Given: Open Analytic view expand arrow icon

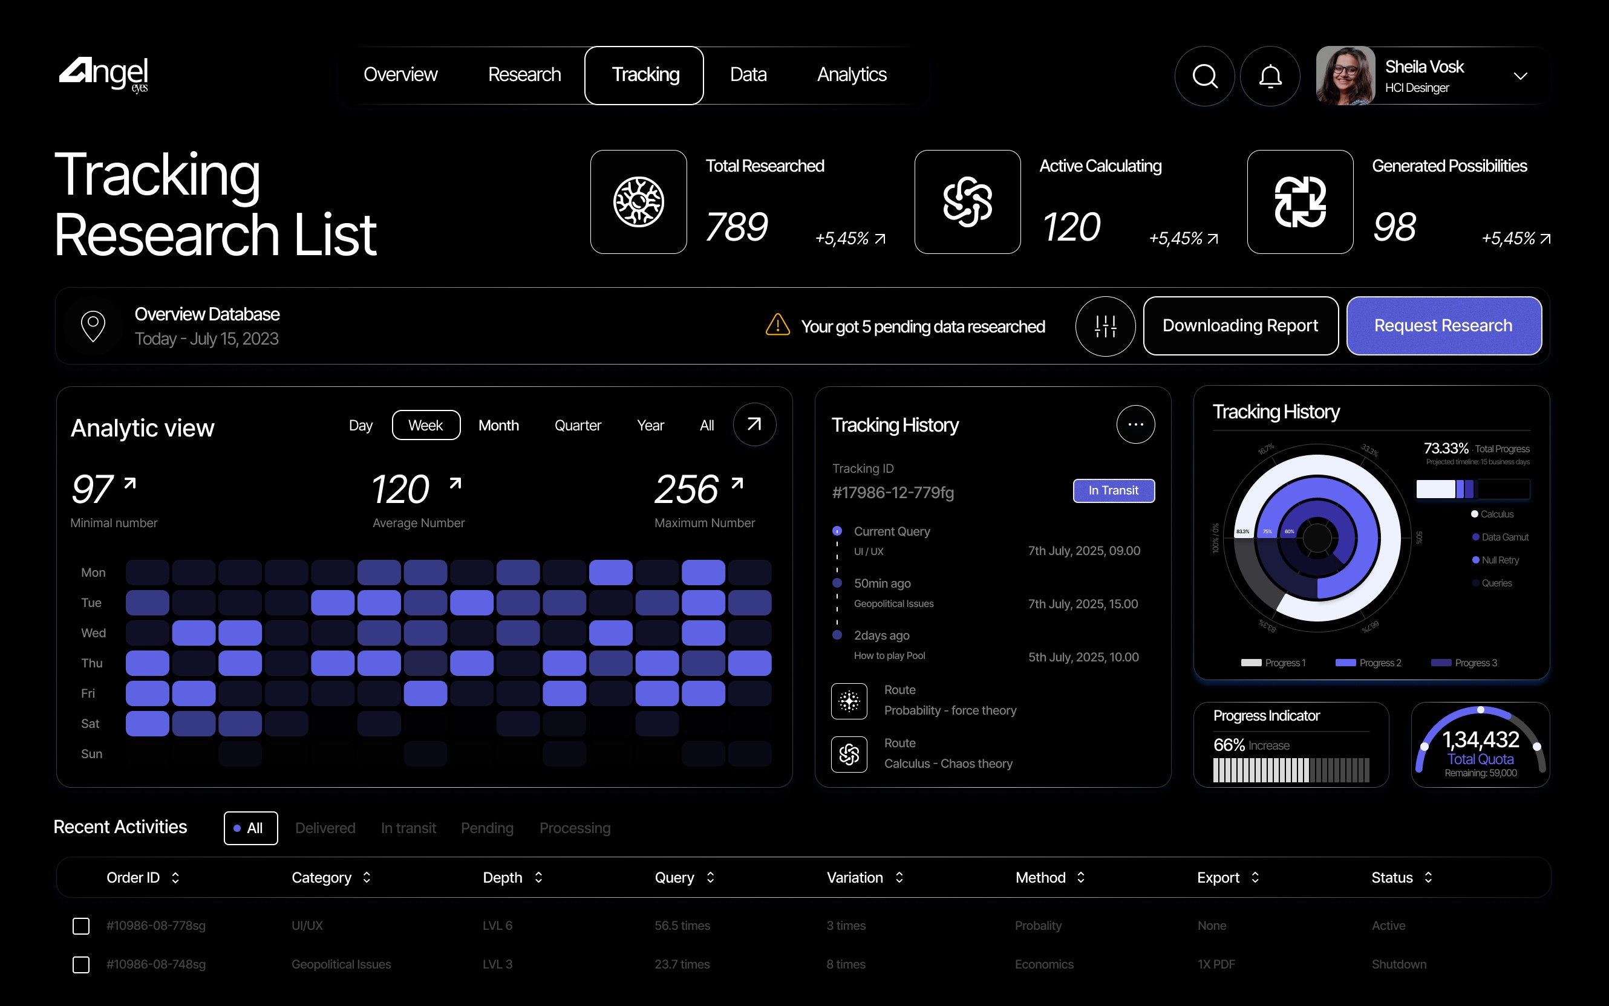Looking at the screenshot, I should coord(754,424).
